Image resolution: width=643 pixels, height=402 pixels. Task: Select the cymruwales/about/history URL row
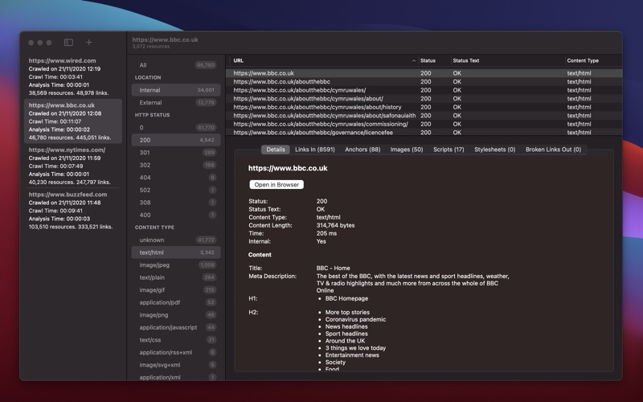(317, 107)
